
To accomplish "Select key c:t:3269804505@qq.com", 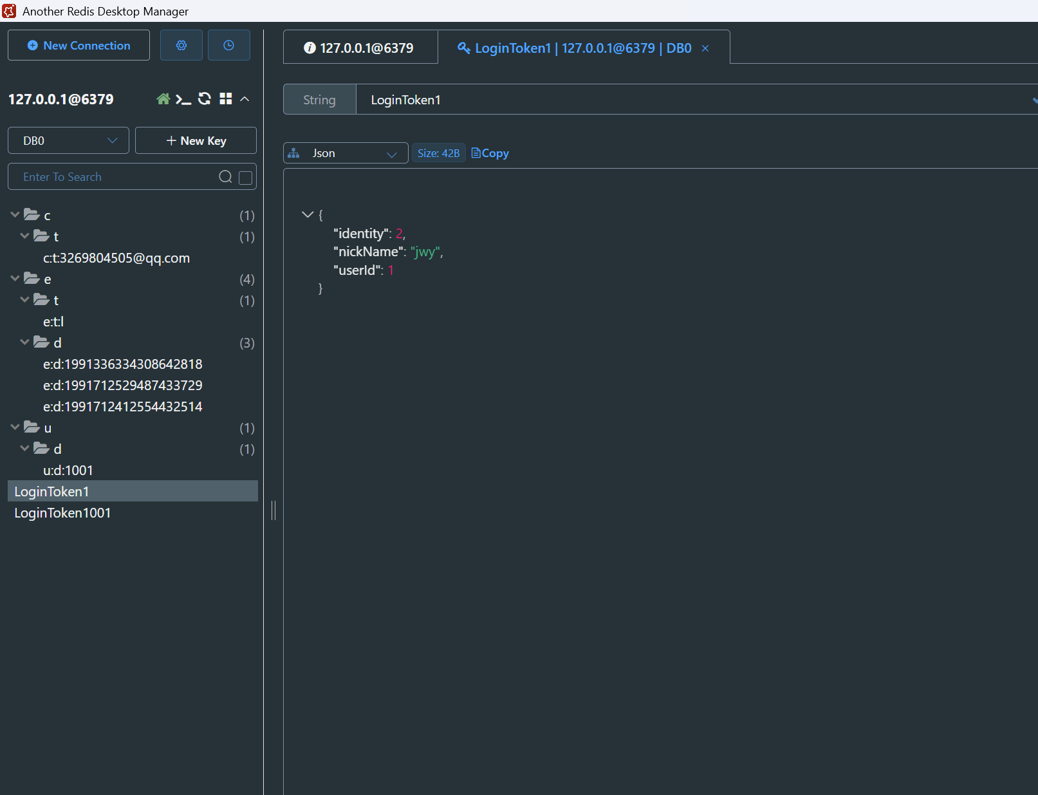I will 116,258.
